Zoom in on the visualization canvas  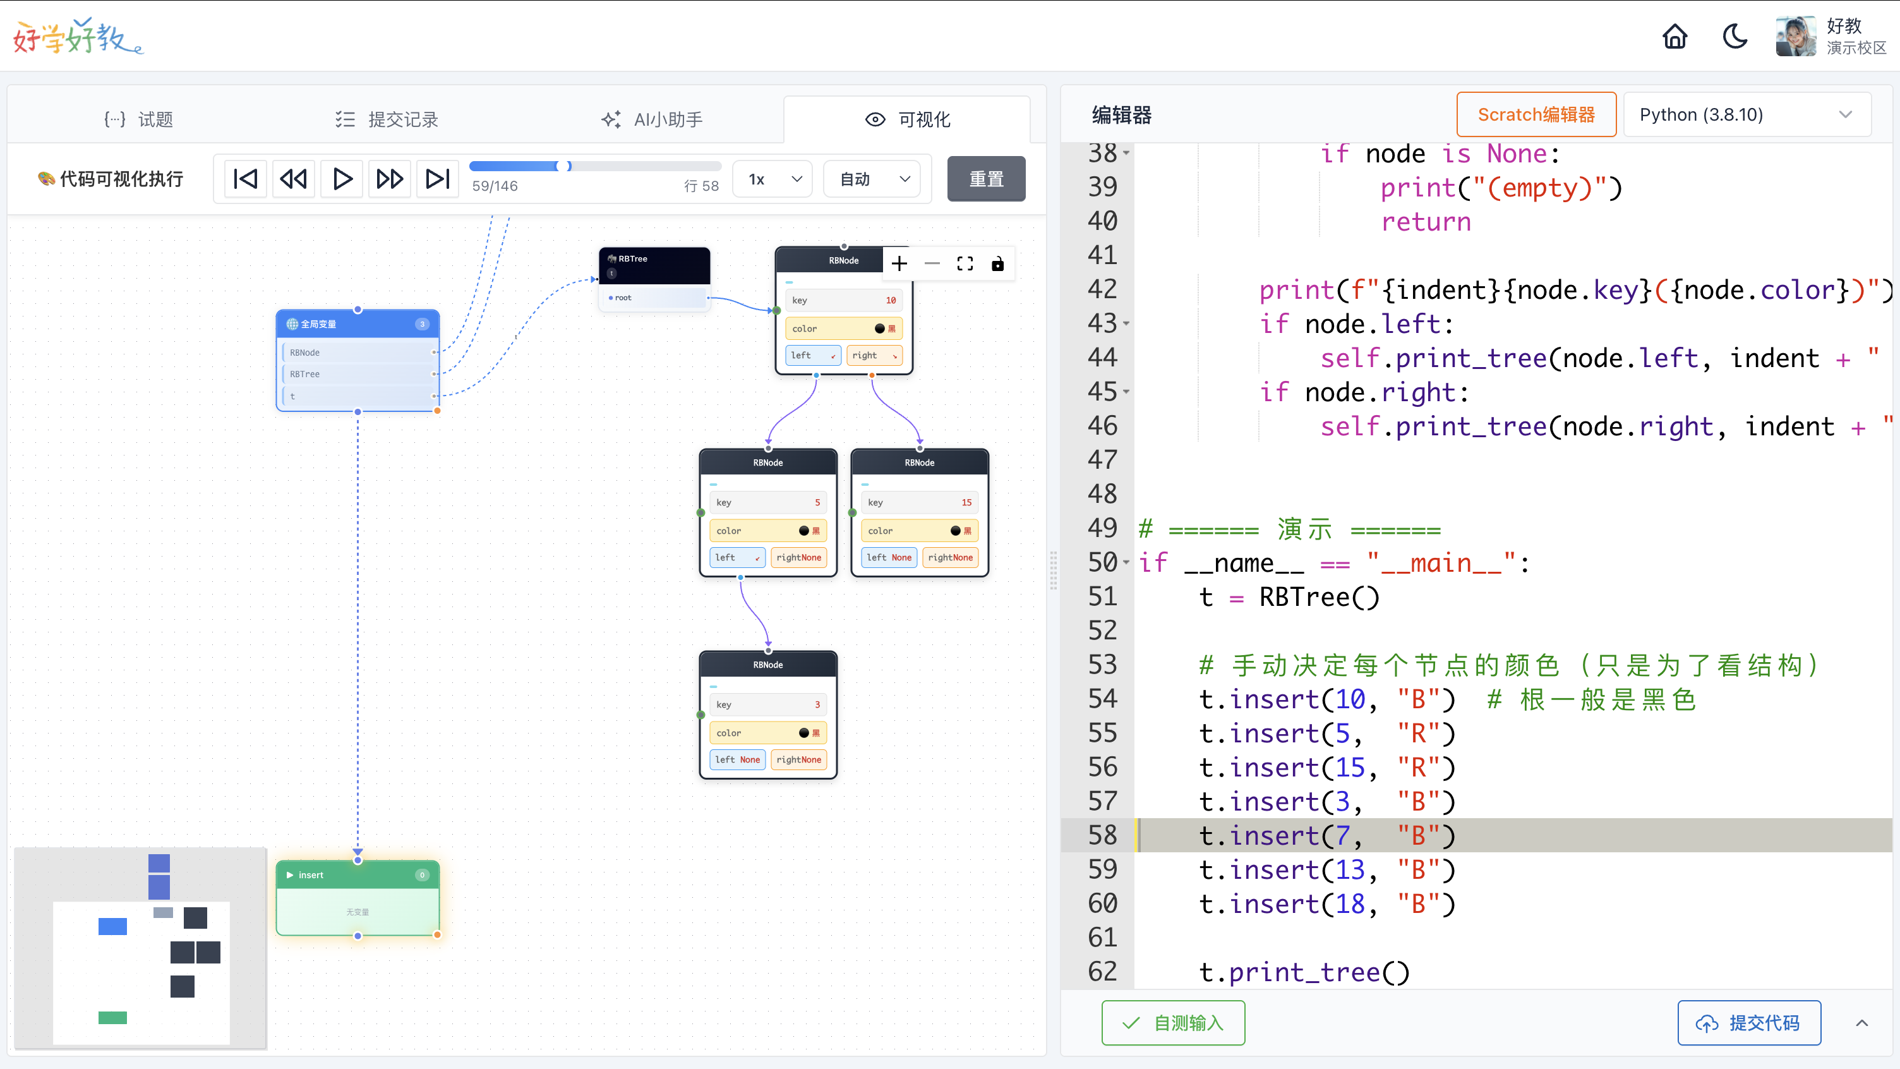[899, 264]
